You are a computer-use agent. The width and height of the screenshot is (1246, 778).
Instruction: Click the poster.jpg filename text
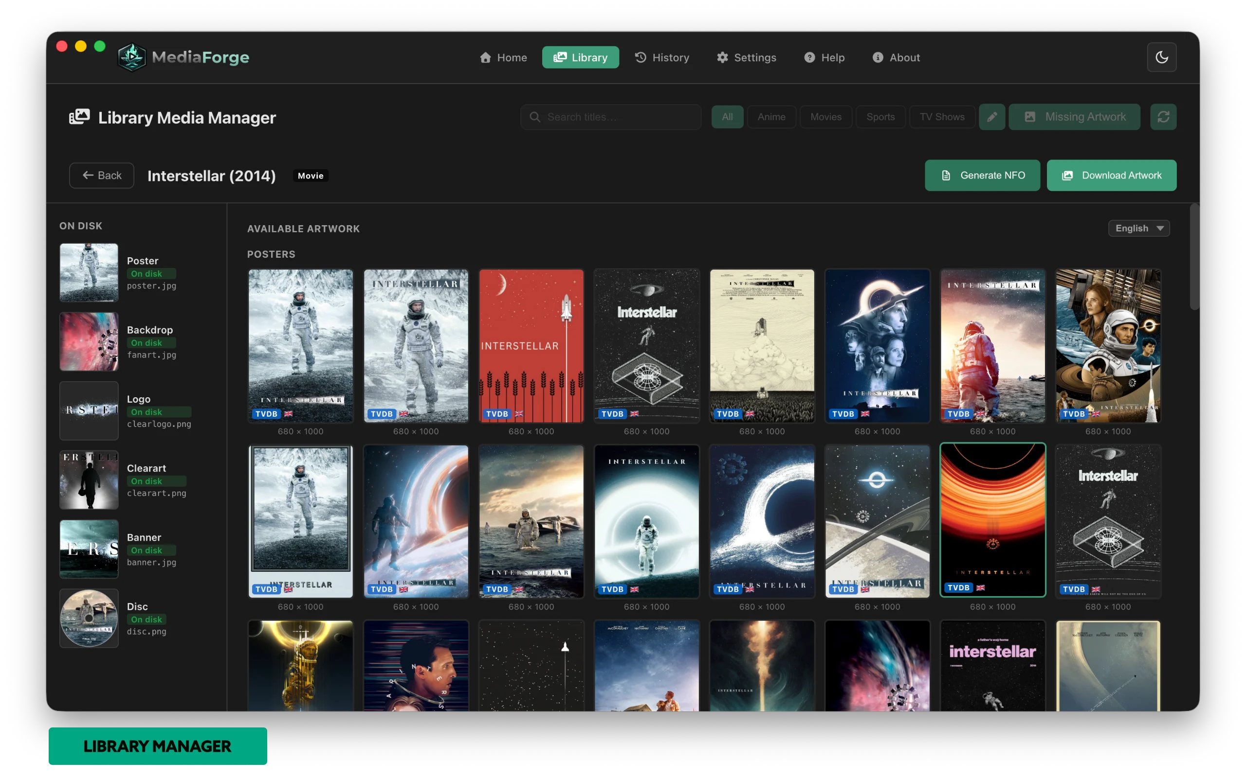[x=151, y=285]
